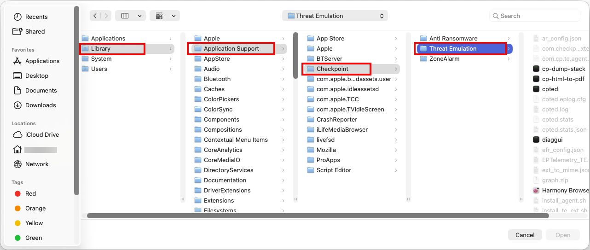Open the view mode dropdown chevron
This screenshot has height=250, width=590.
pos(139,16)
